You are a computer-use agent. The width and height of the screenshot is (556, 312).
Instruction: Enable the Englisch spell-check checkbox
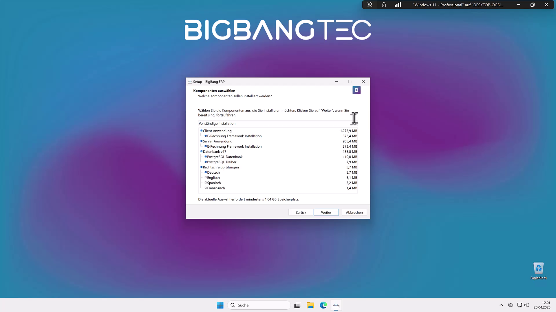click(206, 177)
